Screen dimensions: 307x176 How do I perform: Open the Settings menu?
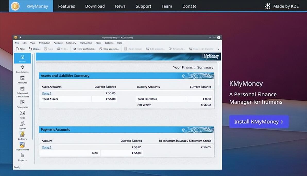(109, 43)
